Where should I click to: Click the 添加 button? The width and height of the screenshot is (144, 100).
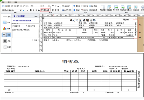(36, 40)
